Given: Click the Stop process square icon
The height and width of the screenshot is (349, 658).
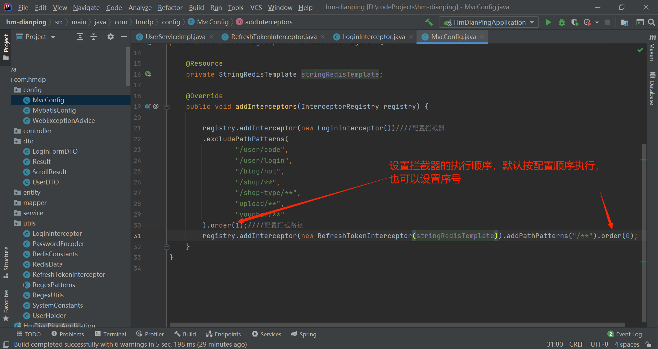Looking at the screenshot, I should pos(607,22).
